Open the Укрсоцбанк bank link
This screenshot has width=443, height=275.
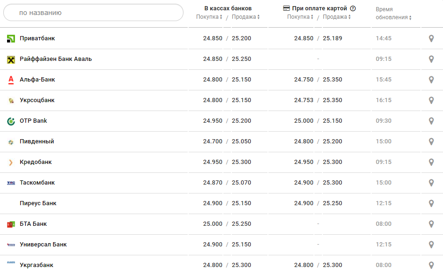tap(37, 100)
